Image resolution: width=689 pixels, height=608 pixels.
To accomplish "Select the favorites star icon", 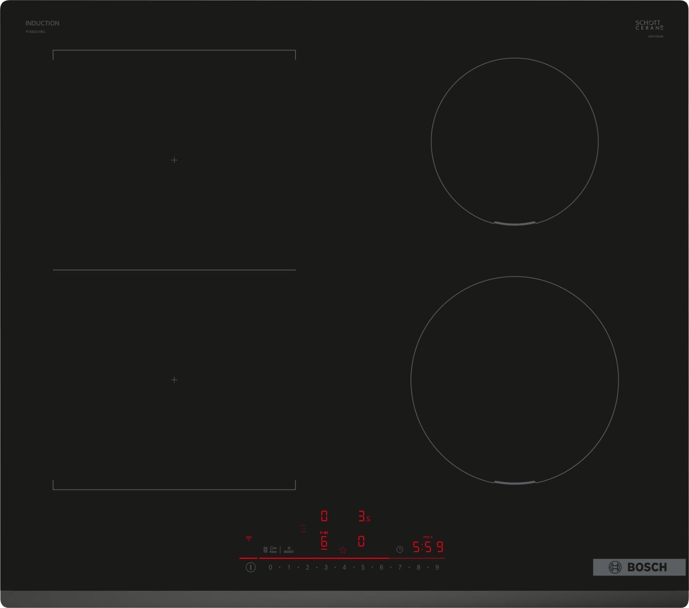I will 343,550.
